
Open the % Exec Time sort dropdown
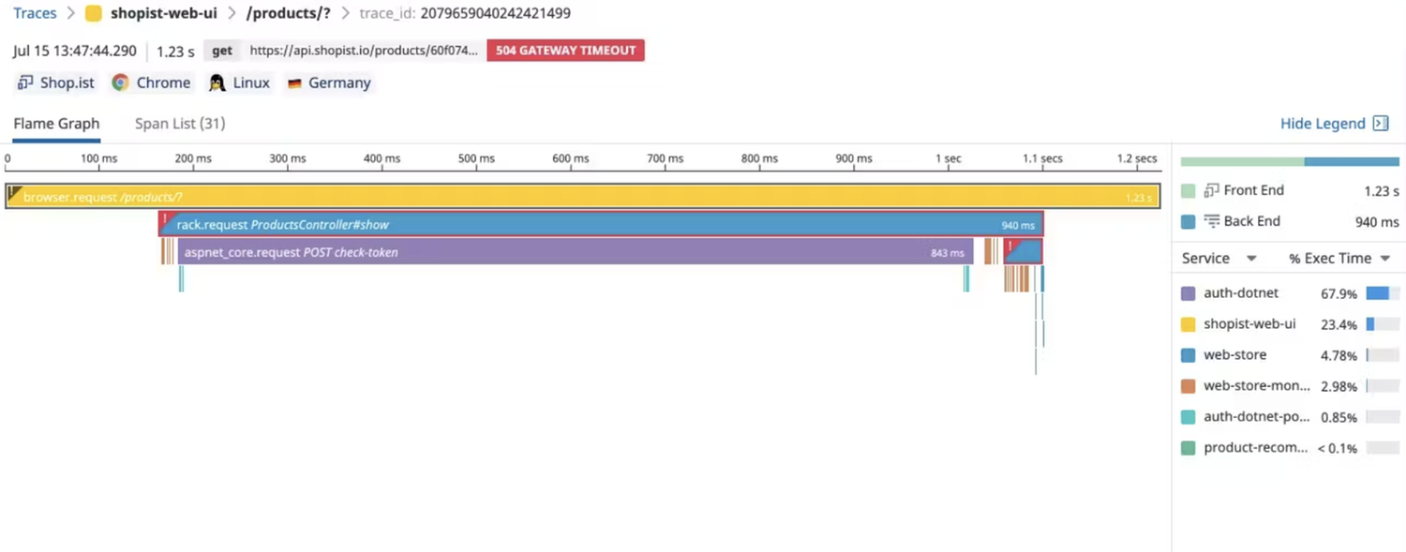[x=1339, y=259]
